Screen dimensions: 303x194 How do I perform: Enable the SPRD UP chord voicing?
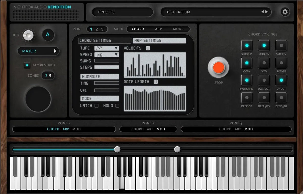(x=247, y=46)
